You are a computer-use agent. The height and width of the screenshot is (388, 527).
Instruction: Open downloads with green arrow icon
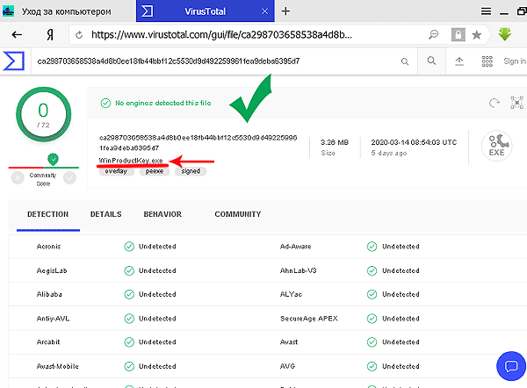(x=504, y=34)
